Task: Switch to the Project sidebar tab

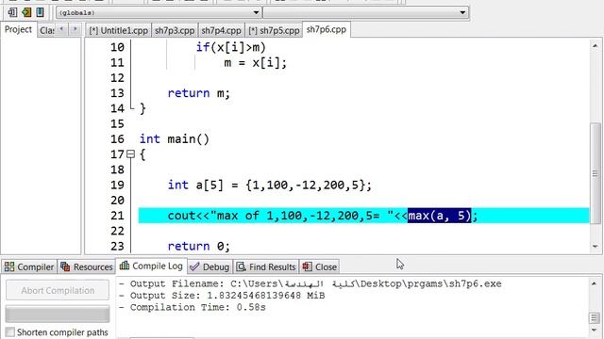Action: [18, 29]
